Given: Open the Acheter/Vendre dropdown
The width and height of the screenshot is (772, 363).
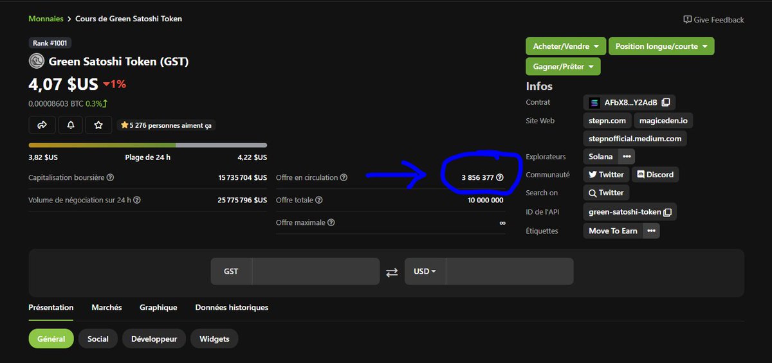Looking at the screenshot, I should pos(565,46).
